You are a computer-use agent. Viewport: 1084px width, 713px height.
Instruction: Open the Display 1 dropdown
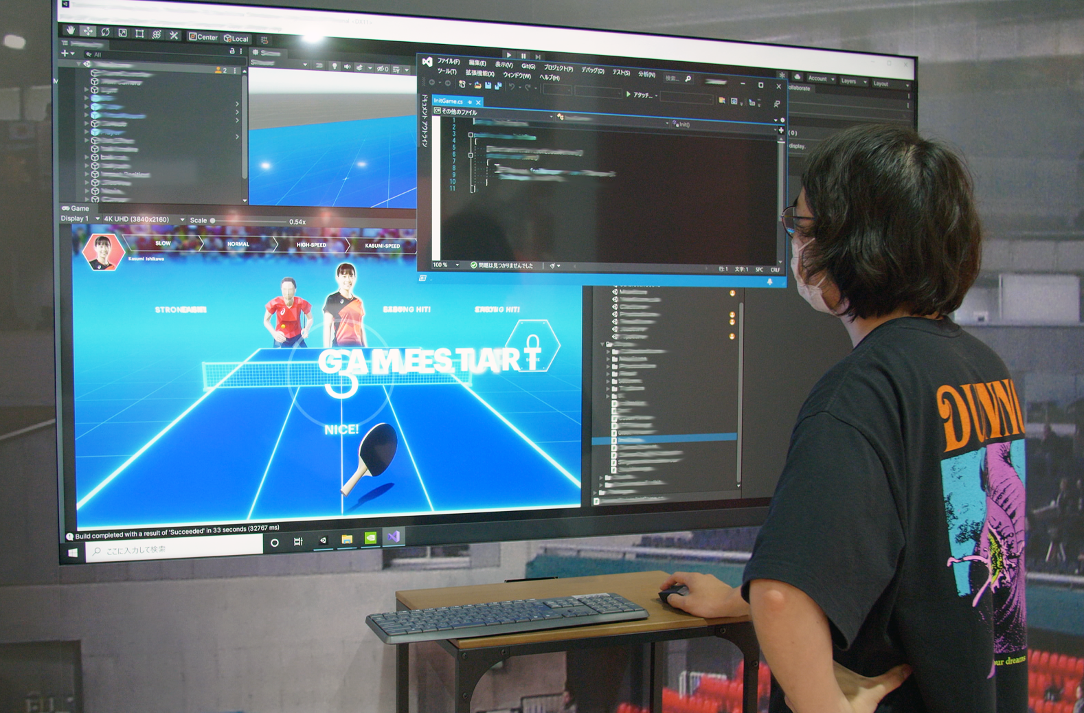click(80, 218)
